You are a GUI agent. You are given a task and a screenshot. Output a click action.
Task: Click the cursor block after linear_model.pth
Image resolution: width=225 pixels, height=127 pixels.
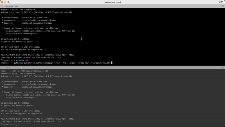112,63
